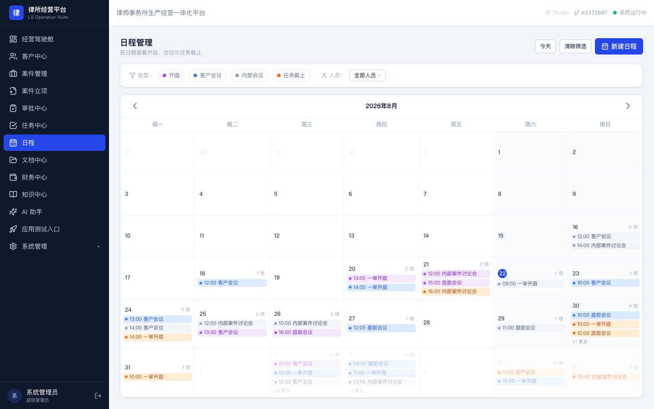Click the 知识中心 book icon

(x=13, y=195)
